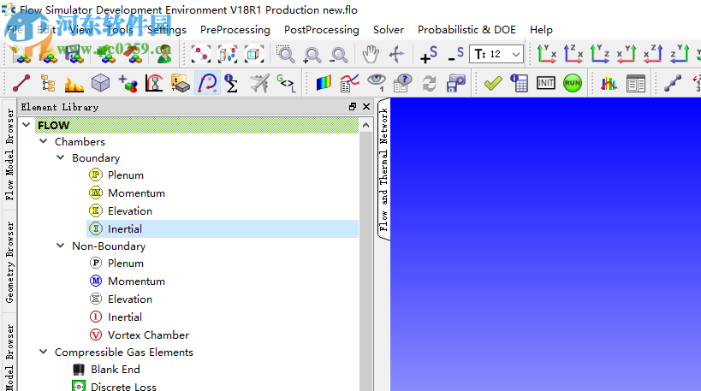Collapse the Boundary tree node

pos(61,157)
